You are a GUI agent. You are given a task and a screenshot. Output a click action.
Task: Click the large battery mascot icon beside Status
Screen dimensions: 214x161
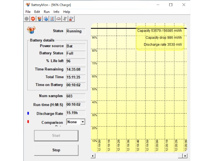point(31,30)
